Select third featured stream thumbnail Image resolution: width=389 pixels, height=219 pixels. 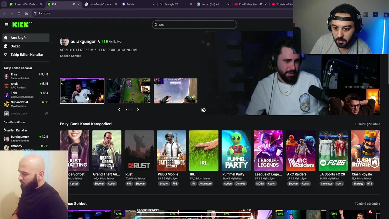175,91
